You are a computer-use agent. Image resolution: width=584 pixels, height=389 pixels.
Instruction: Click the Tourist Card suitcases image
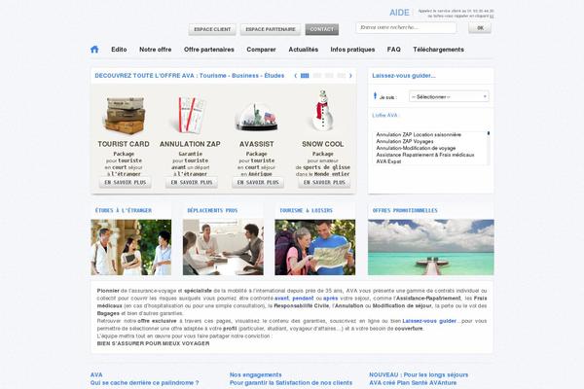[x=125, y=116]
